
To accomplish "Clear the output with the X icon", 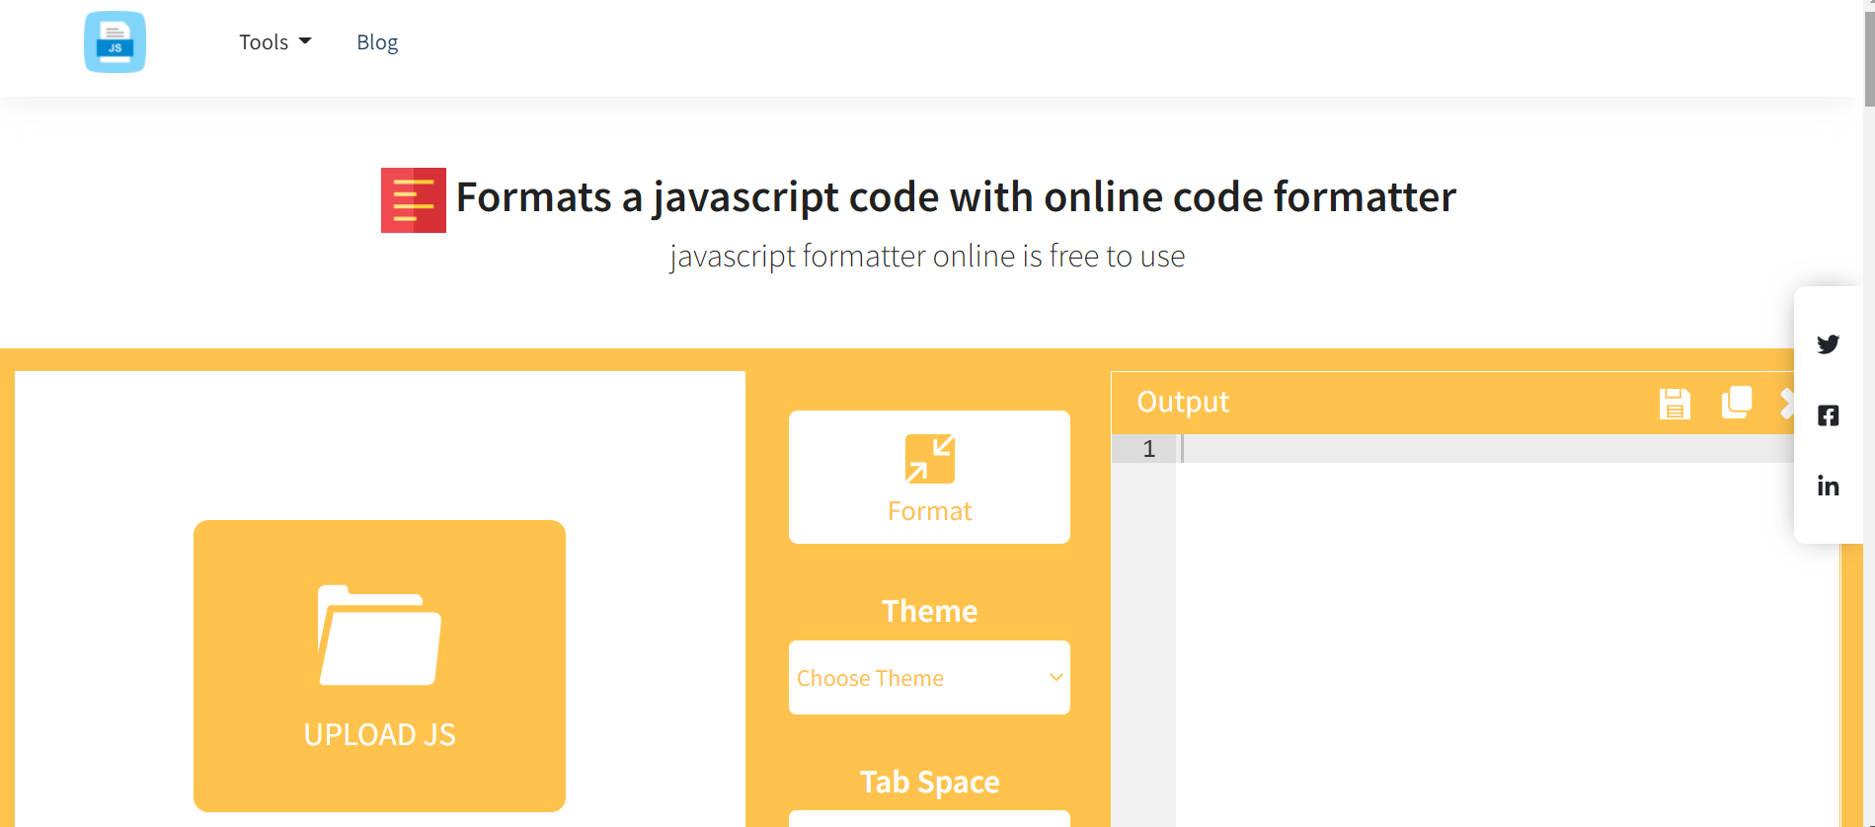I will 1786,403.
